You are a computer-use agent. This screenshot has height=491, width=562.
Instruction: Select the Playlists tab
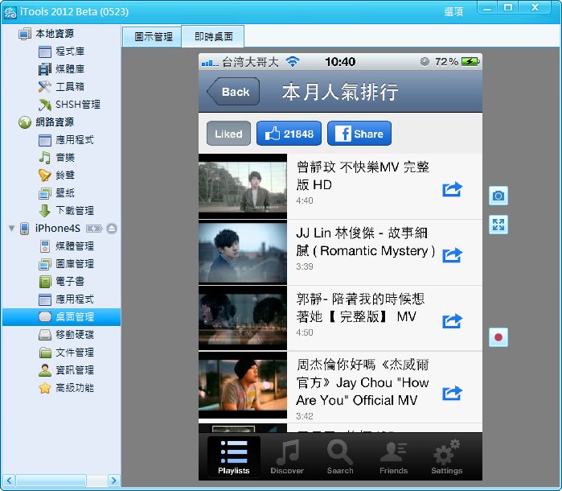(234, 456)
